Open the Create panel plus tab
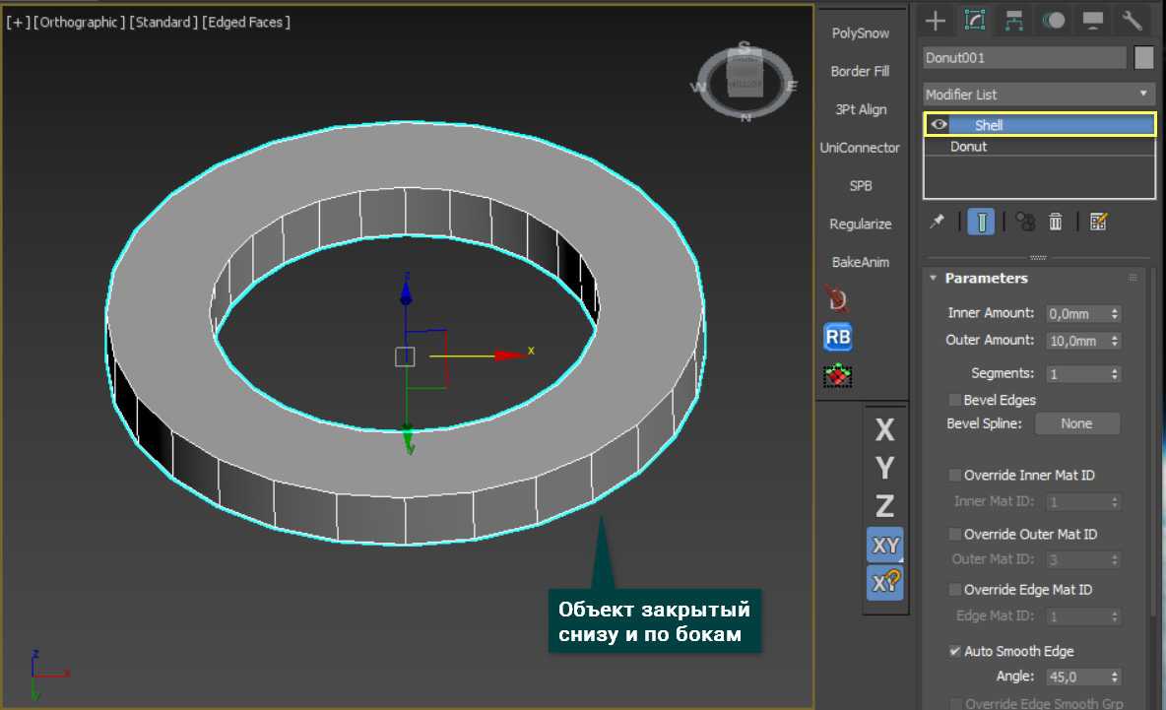1166x710 pixels. pyautogui.click(x=936, y=21)
